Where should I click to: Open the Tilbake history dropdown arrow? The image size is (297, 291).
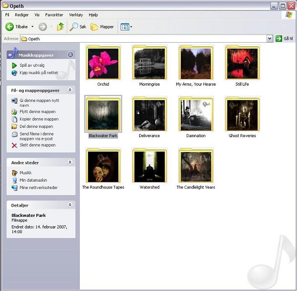(x=32, y=27)
